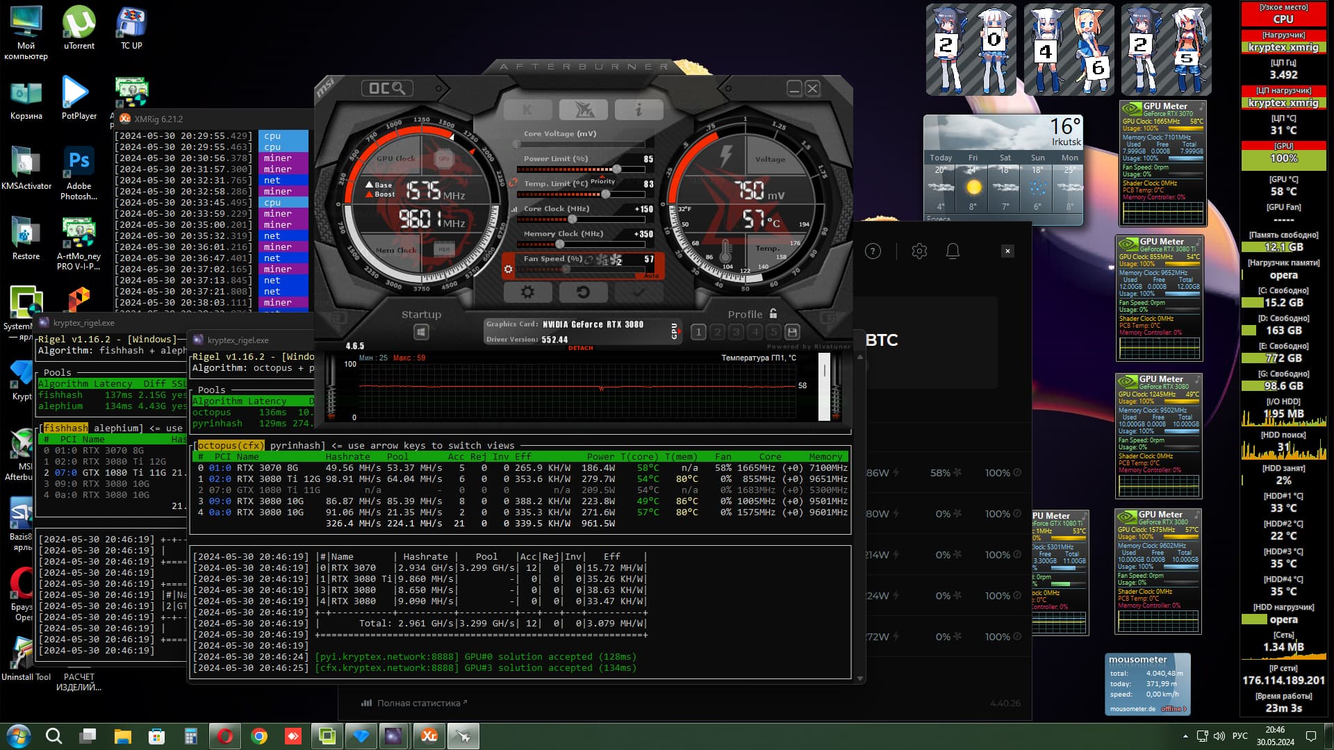Show hidden icons in the system tray

(x=1185, y=736)
